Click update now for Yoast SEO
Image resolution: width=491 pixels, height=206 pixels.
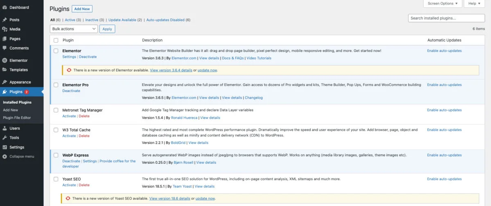[x=205, y=198]
